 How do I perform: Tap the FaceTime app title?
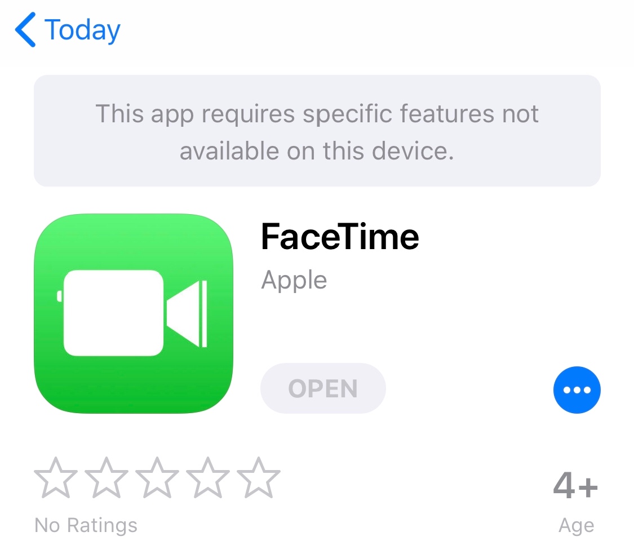coord(340,237)
